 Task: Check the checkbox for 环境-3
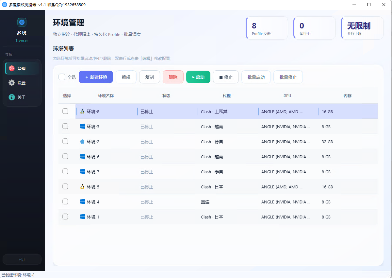click(x=65, y=126)
